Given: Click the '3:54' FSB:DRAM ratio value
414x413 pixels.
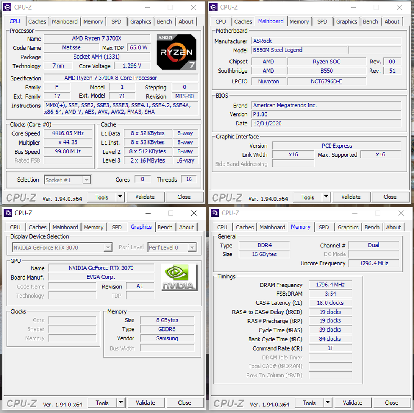Looking at the screenshot, I should pos(330,294).
